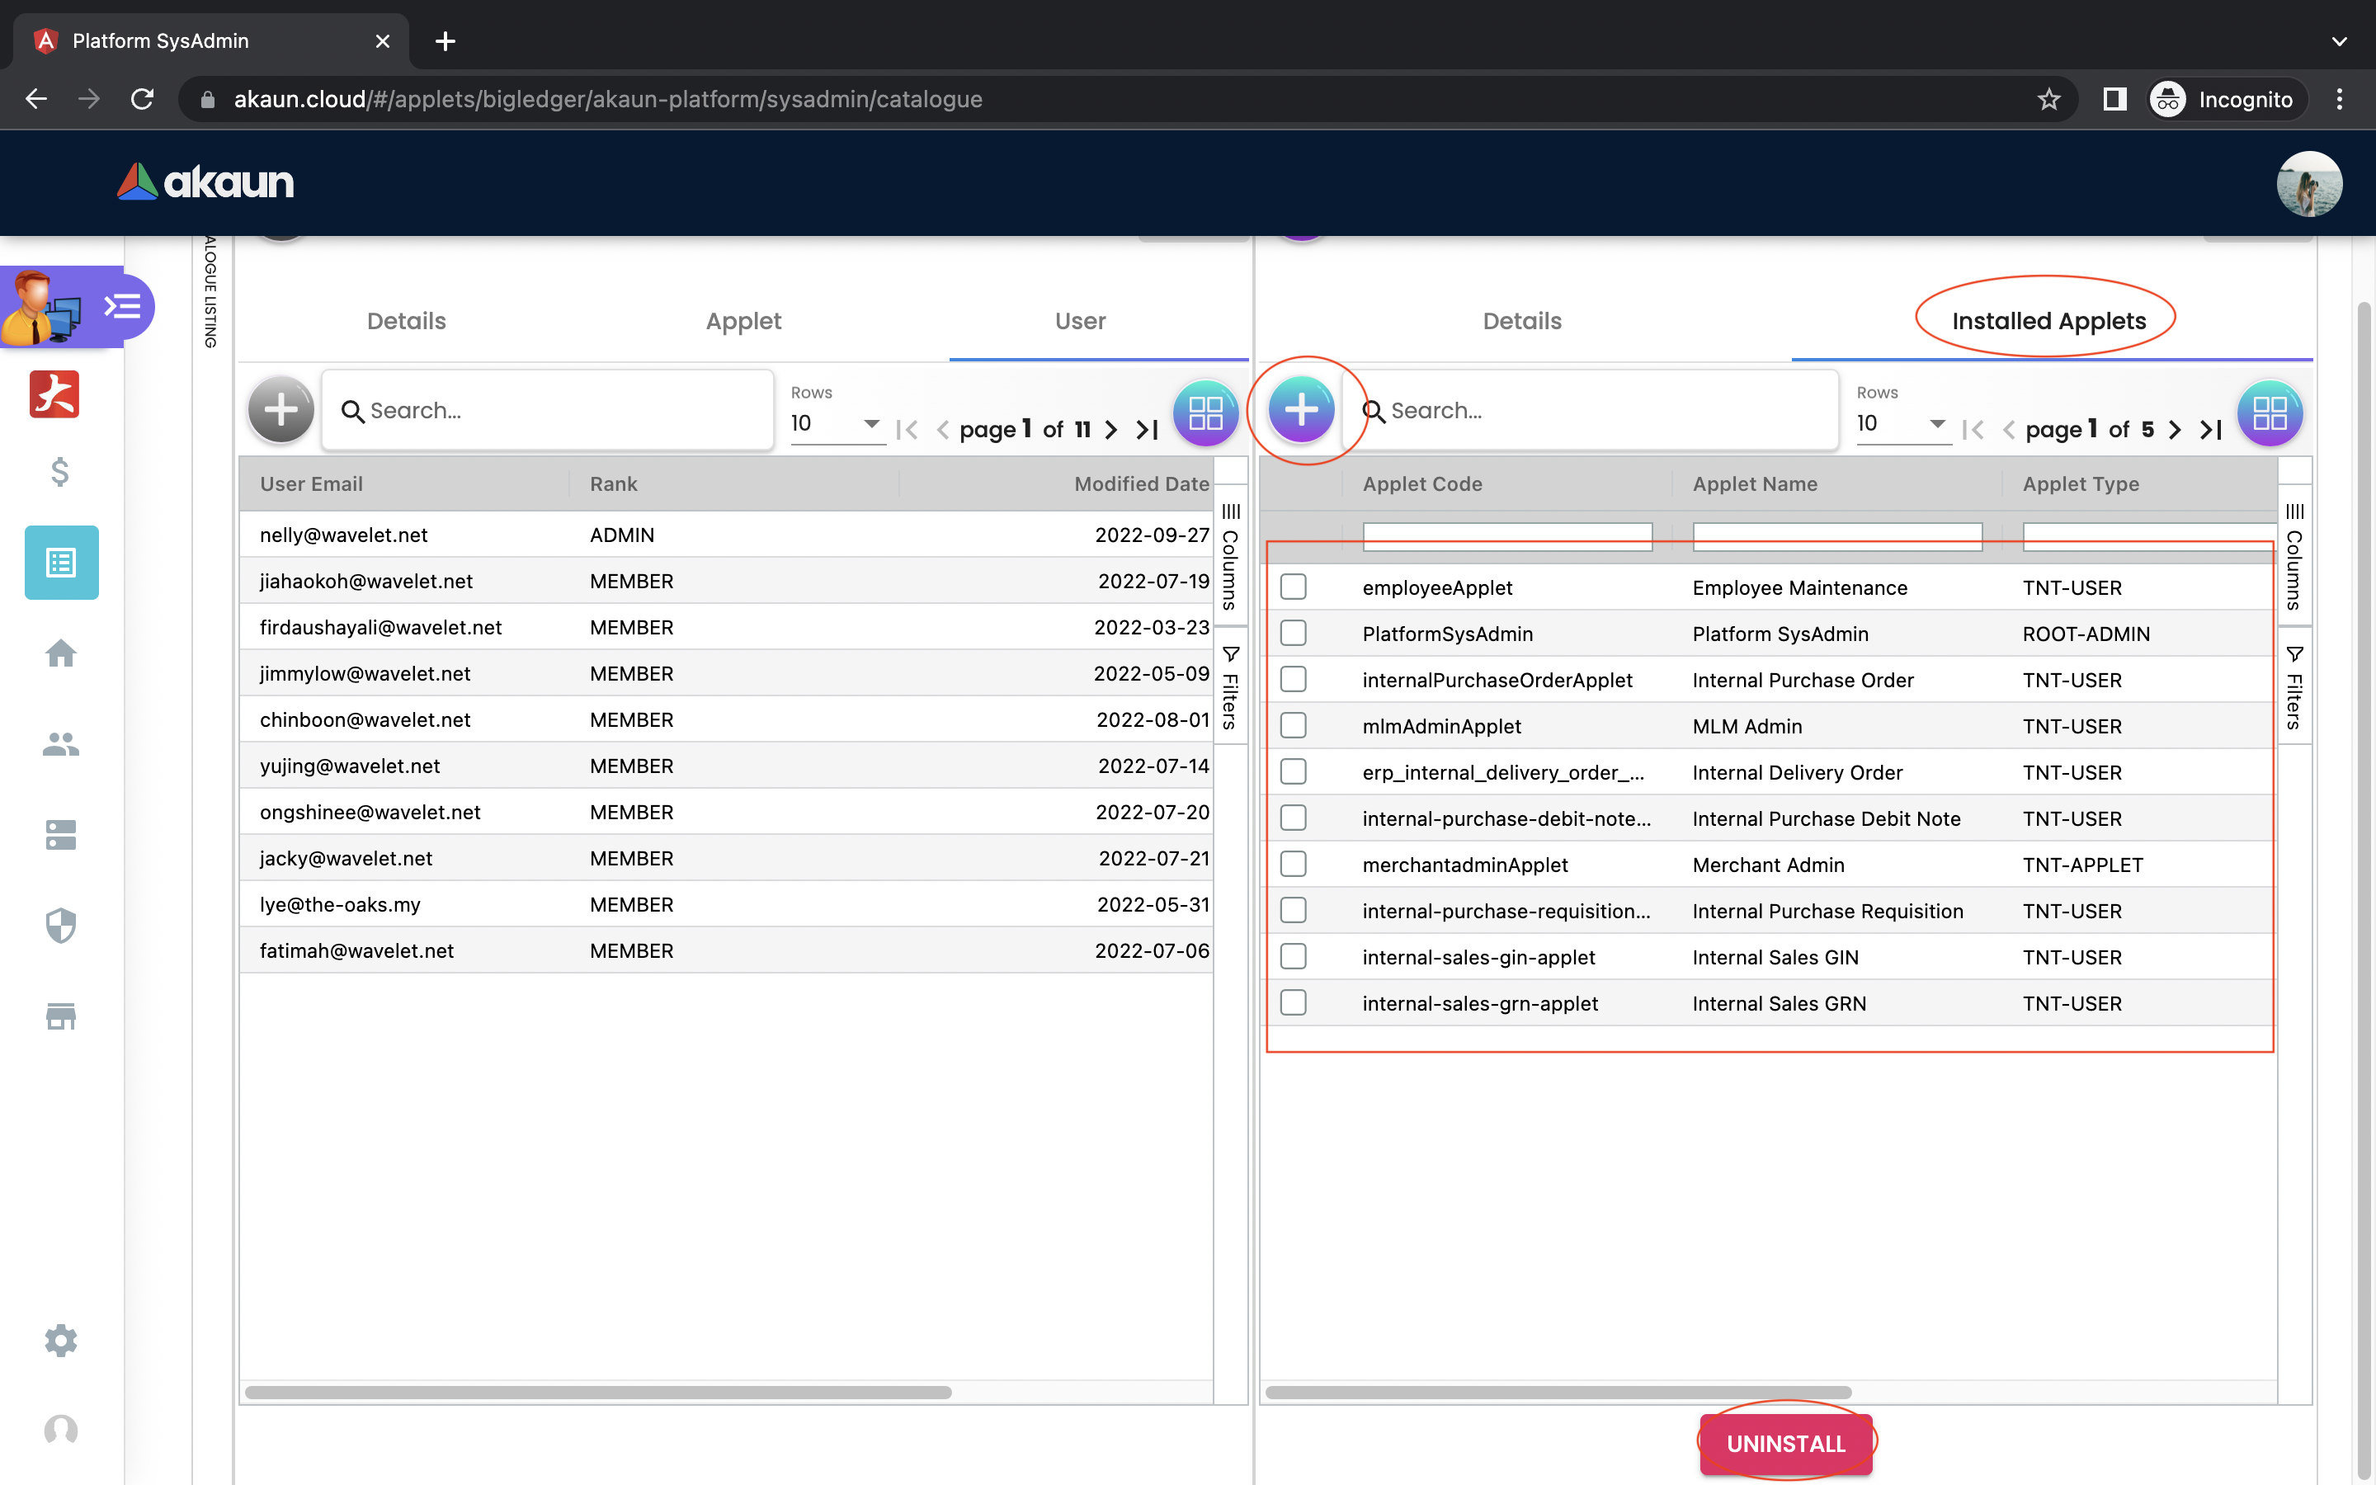Viewport: 2376px width, 1485px height.
Task: Open the settings gear in the sidebar
Action: click(61, 1341)
